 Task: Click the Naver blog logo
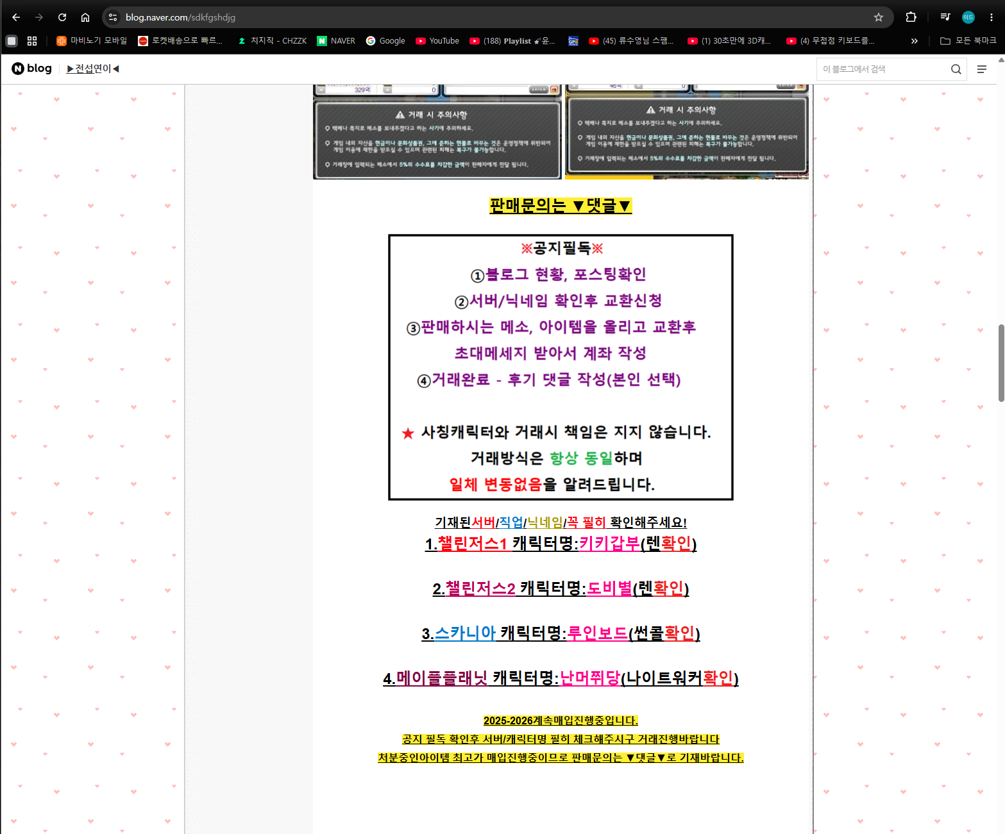click(x=32, y=69)
